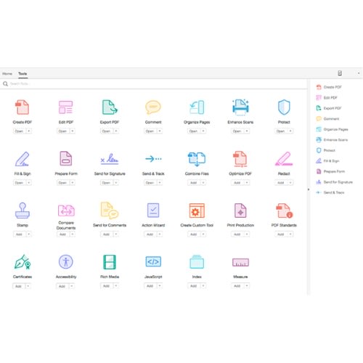This screenshot has width=363, height=363.
Task: Expand the dropdown arrow under Redact
Action: [290, 182]
